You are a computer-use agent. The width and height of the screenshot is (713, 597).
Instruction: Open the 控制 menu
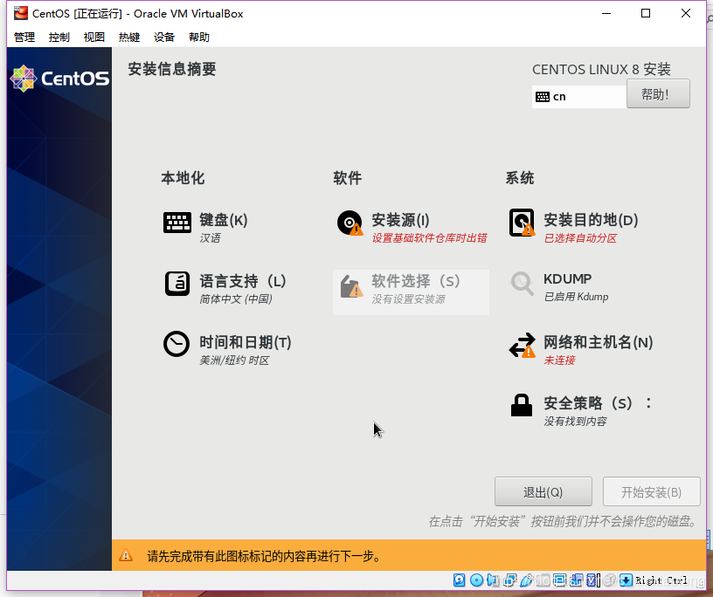59,38
